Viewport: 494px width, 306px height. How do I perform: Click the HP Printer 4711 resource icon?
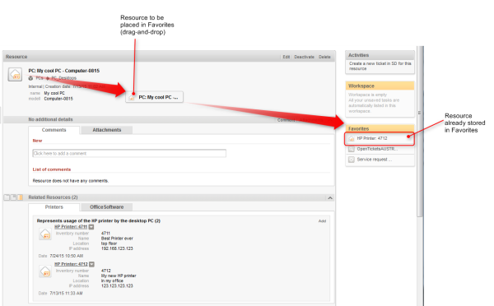(45, 234)
